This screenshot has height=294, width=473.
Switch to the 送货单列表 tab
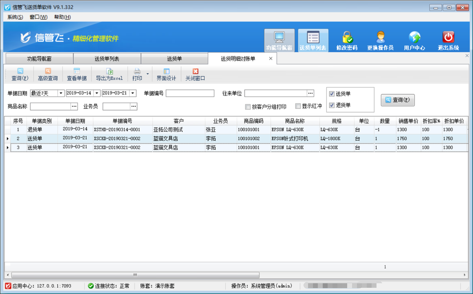107,59
